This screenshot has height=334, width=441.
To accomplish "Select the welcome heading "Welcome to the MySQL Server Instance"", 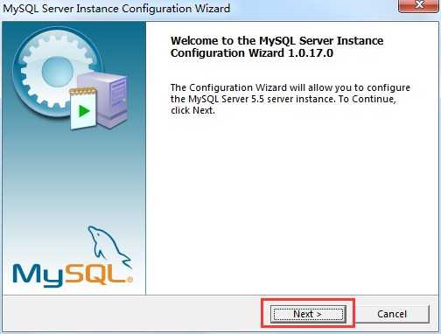I will (276, 40).
